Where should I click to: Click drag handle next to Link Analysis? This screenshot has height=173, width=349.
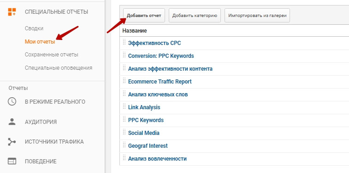(124, 106)
